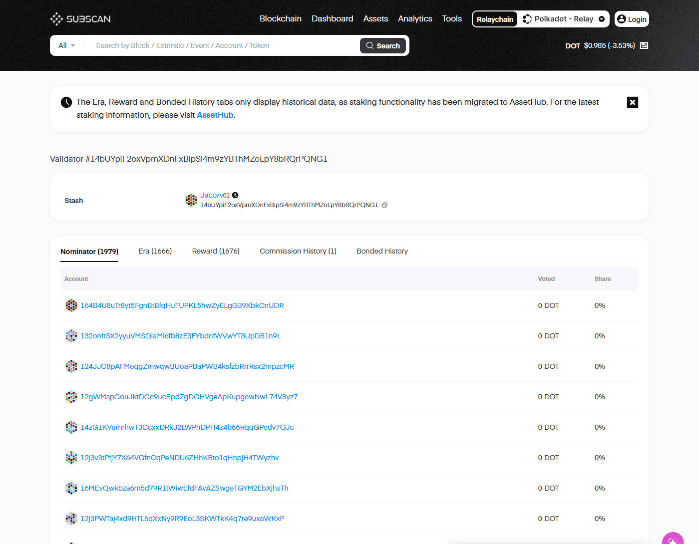
Task: Click the DOT price $0.985 text
Action: tap(609, 45)
